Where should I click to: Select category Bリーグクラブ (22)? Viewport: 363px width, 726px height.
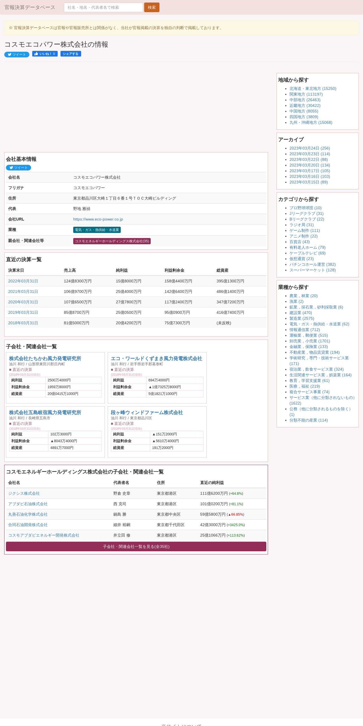tap(307, 219)
